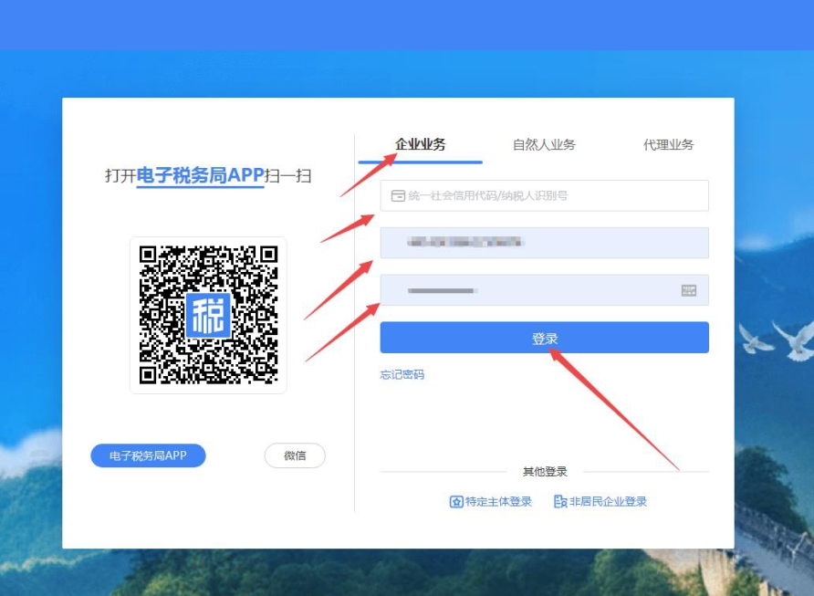Open the virtual keyboard icon in password field

click(x=688, y=290)
